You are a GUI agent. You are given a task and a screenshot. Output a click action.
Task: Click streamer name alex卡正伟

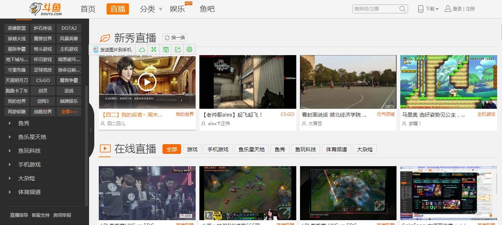(219, 123)
